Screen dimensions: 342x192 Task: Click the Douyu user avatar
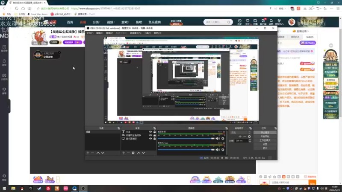click(x=292, y=22)
